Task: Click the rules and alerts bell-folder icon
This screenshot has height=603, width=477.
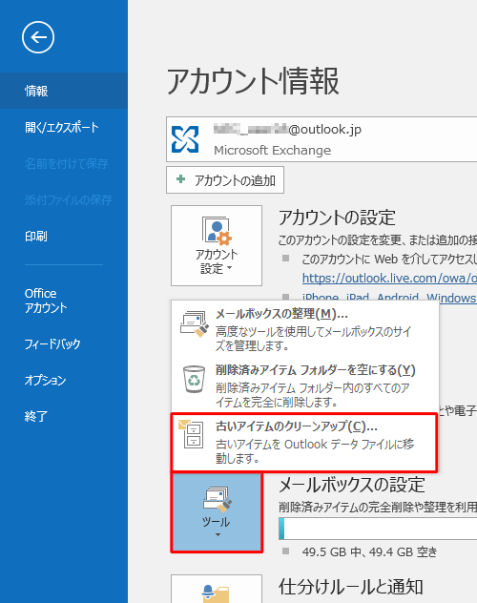Action: [216, 593]
